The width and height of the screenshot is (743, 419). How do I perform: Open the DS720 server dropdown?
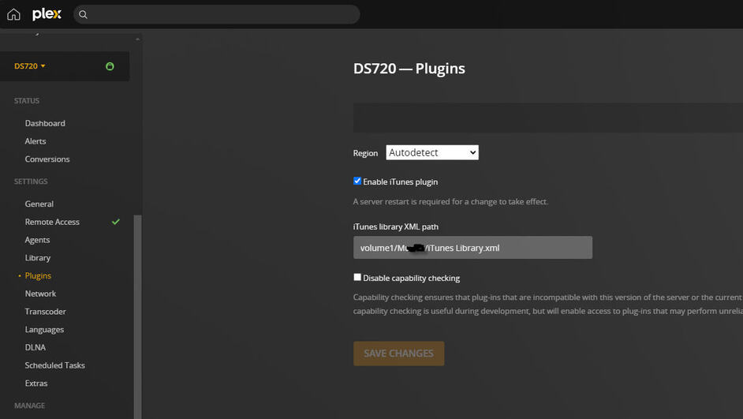point(29,65)
